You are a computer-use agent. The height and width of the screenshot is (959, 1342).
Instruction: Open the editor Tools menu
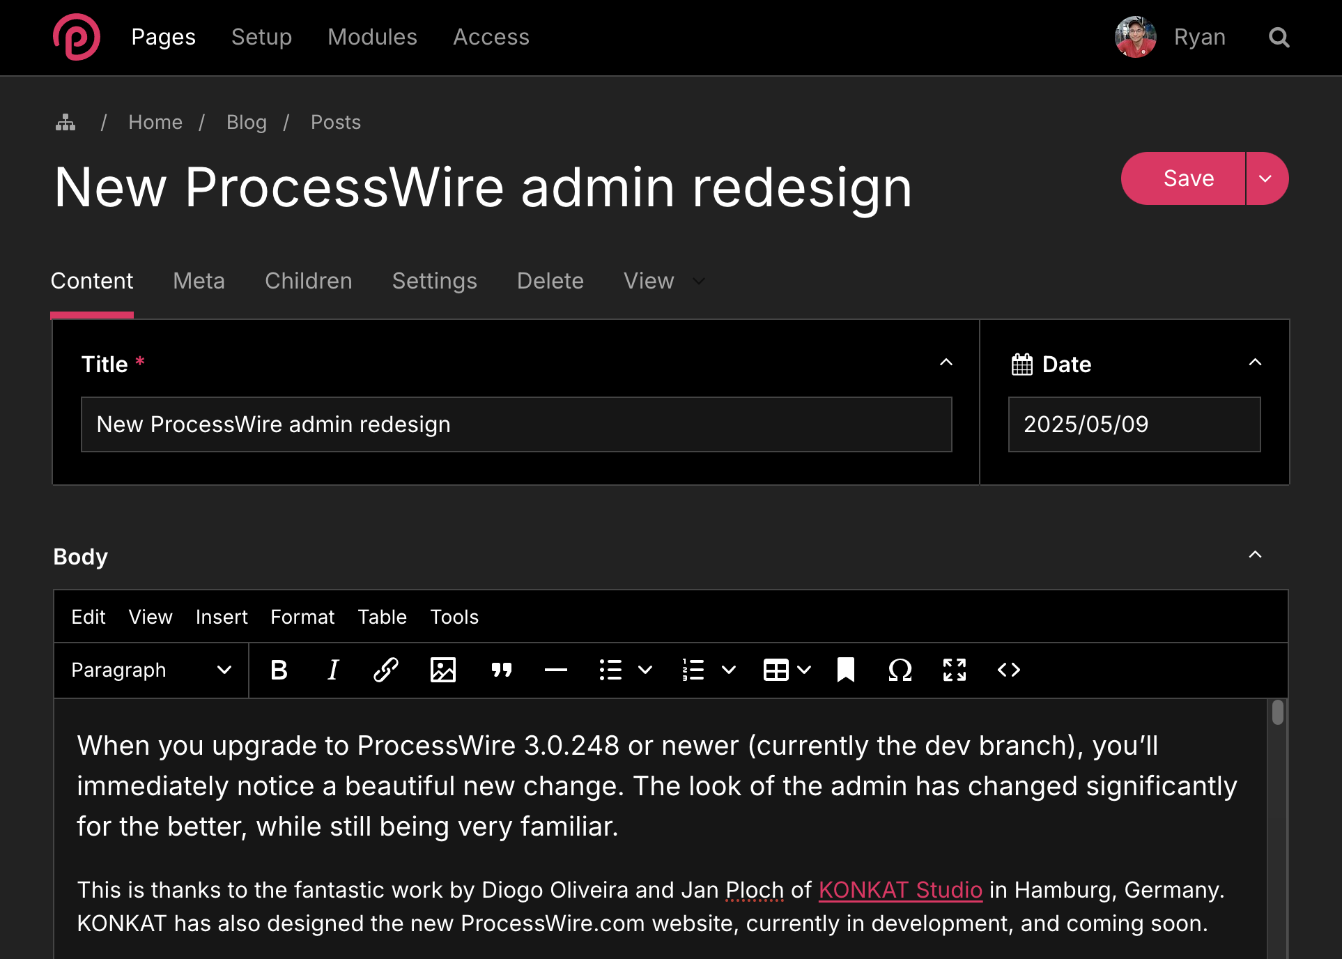tap(454, 617)
